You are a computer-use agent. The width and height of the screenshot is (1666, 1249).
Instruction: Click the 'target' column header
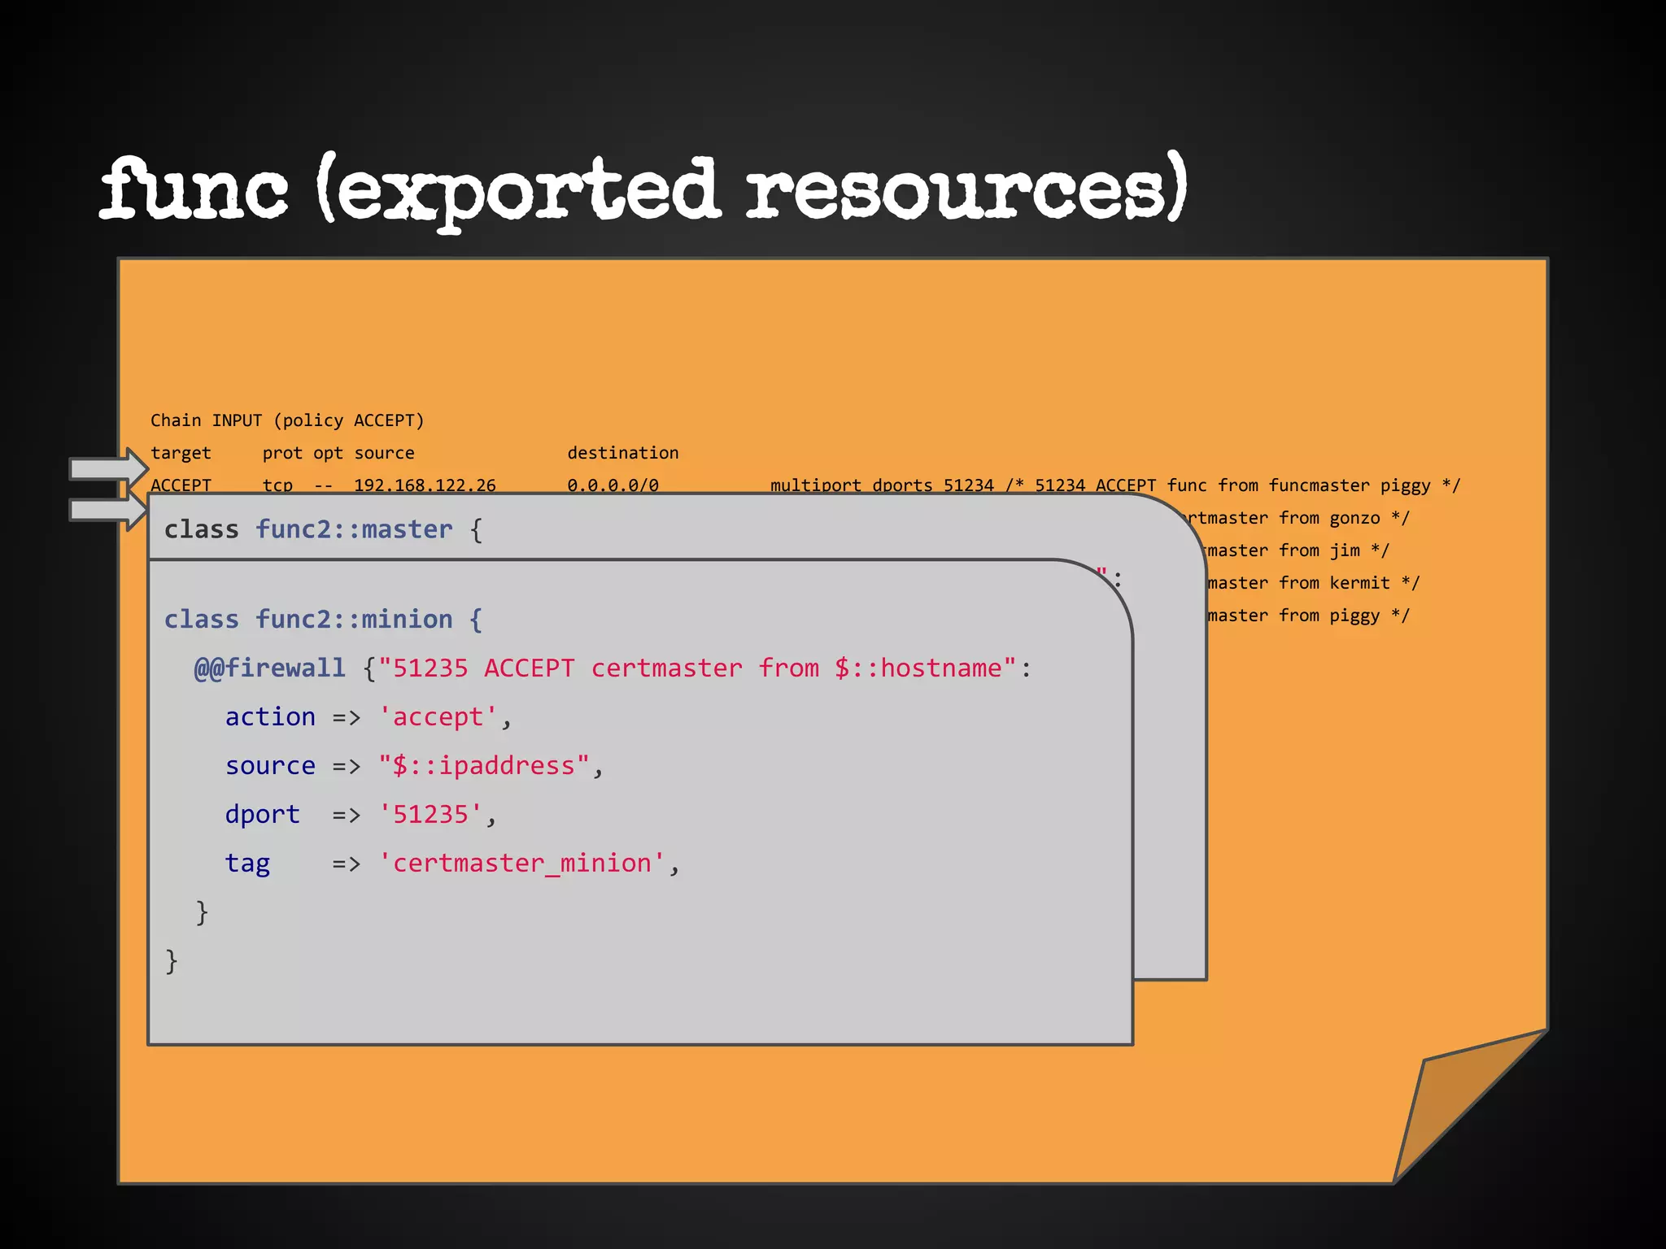pos(181,453)
